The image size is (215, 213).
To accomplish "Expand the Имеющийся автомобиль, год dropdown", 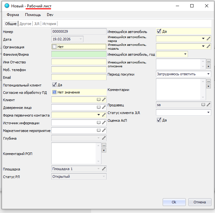I will 185,54.
